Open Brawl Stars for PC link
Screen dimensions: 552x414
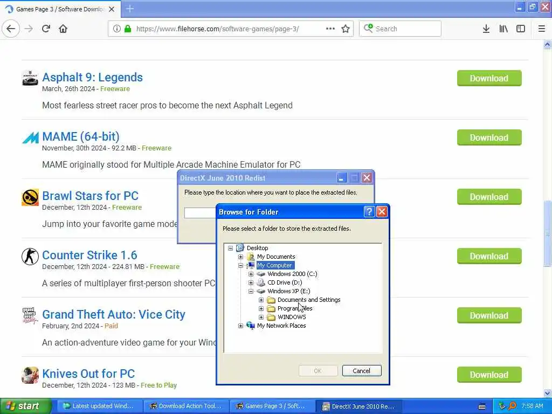tap(90, 196)
